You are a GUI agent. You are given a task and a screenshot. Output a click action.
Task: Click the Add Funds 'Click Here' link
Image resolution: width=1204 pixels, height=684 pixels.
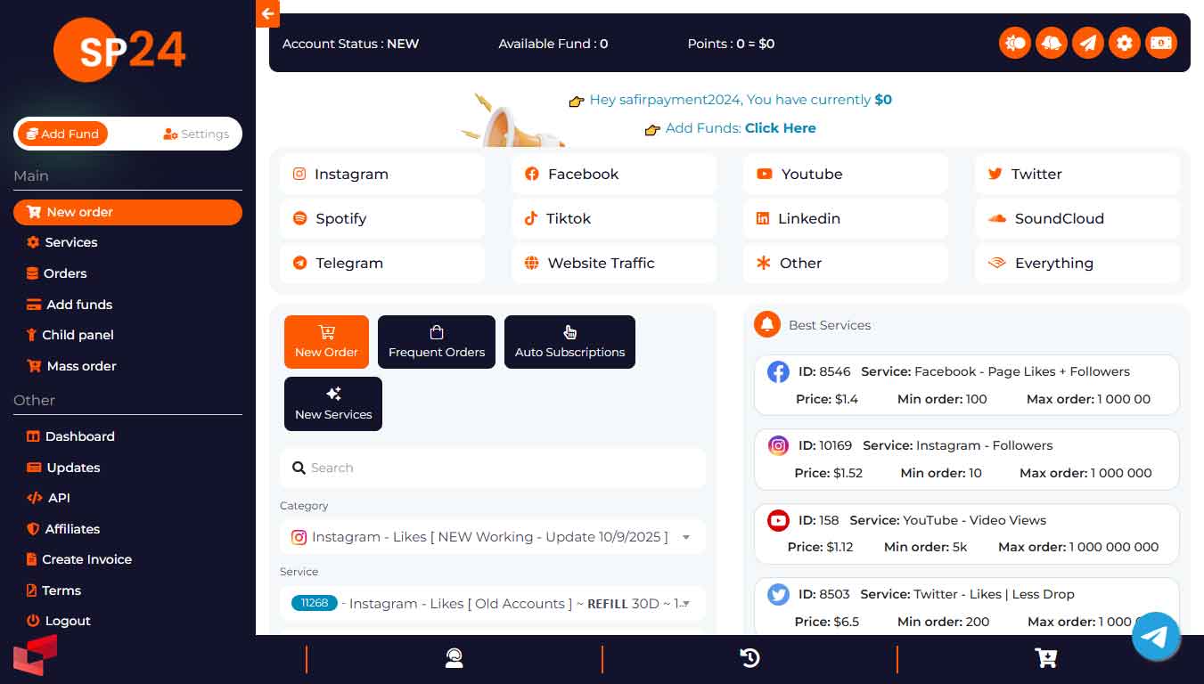coord(780,127)
